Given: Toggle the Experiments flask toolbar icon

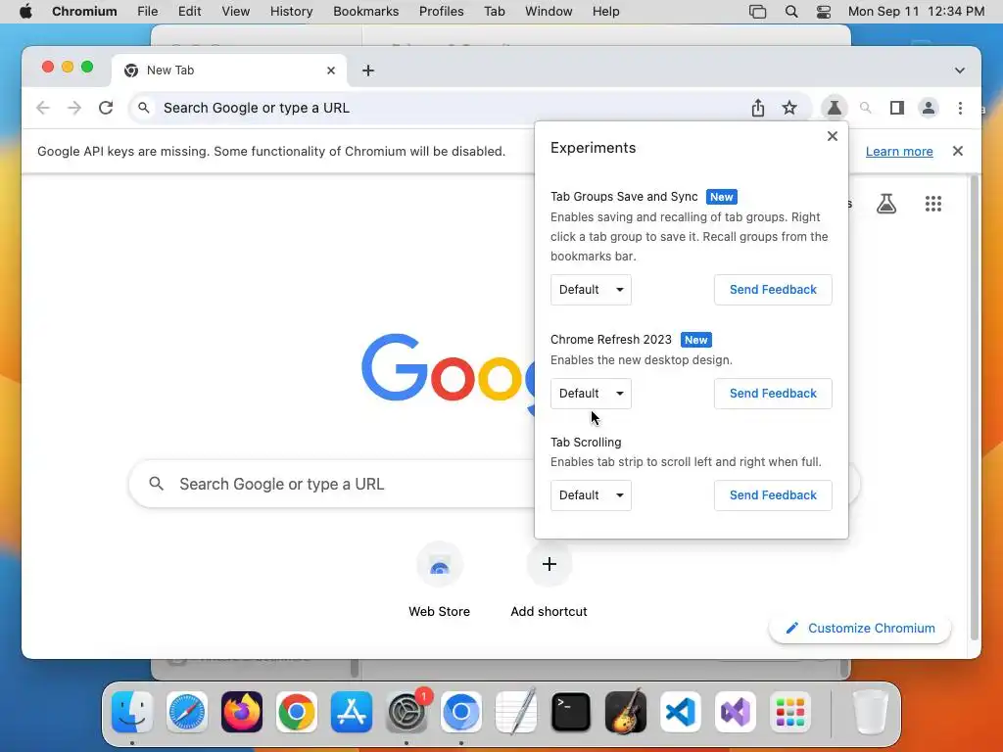Looking at the screenshot, I should pyautogui.click(x=835, y=108).
